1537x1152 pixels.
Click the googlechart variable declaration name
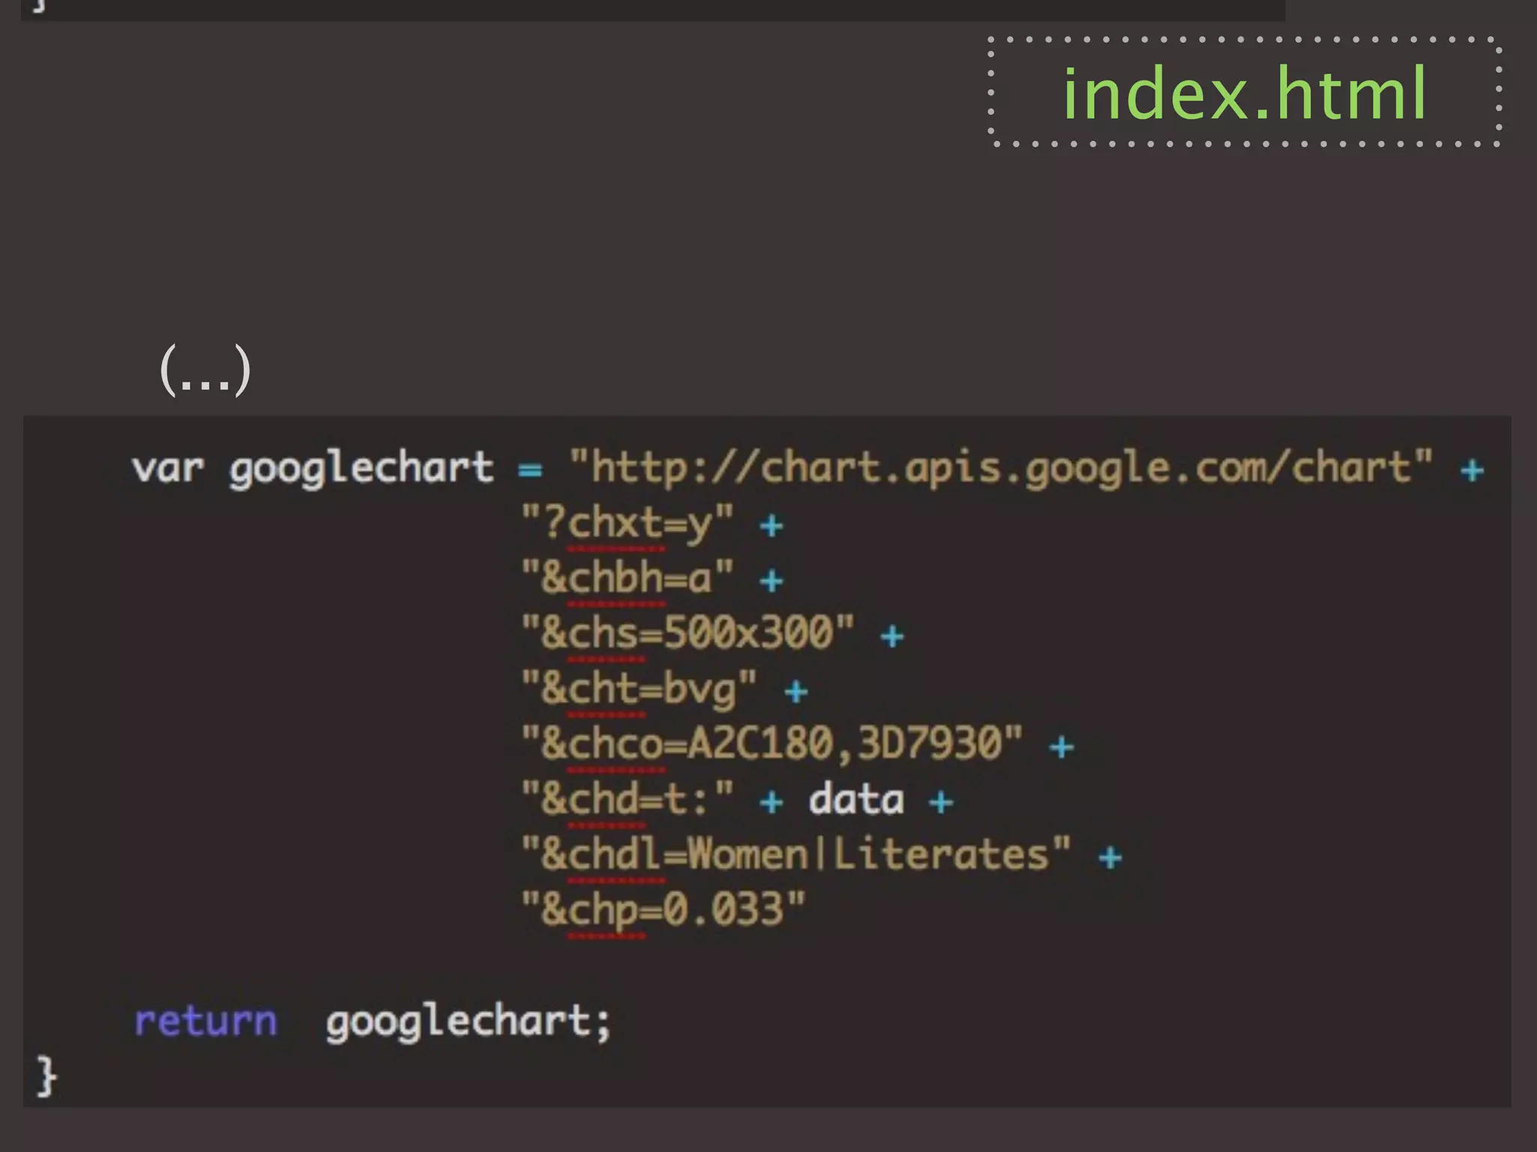(361, 469)
